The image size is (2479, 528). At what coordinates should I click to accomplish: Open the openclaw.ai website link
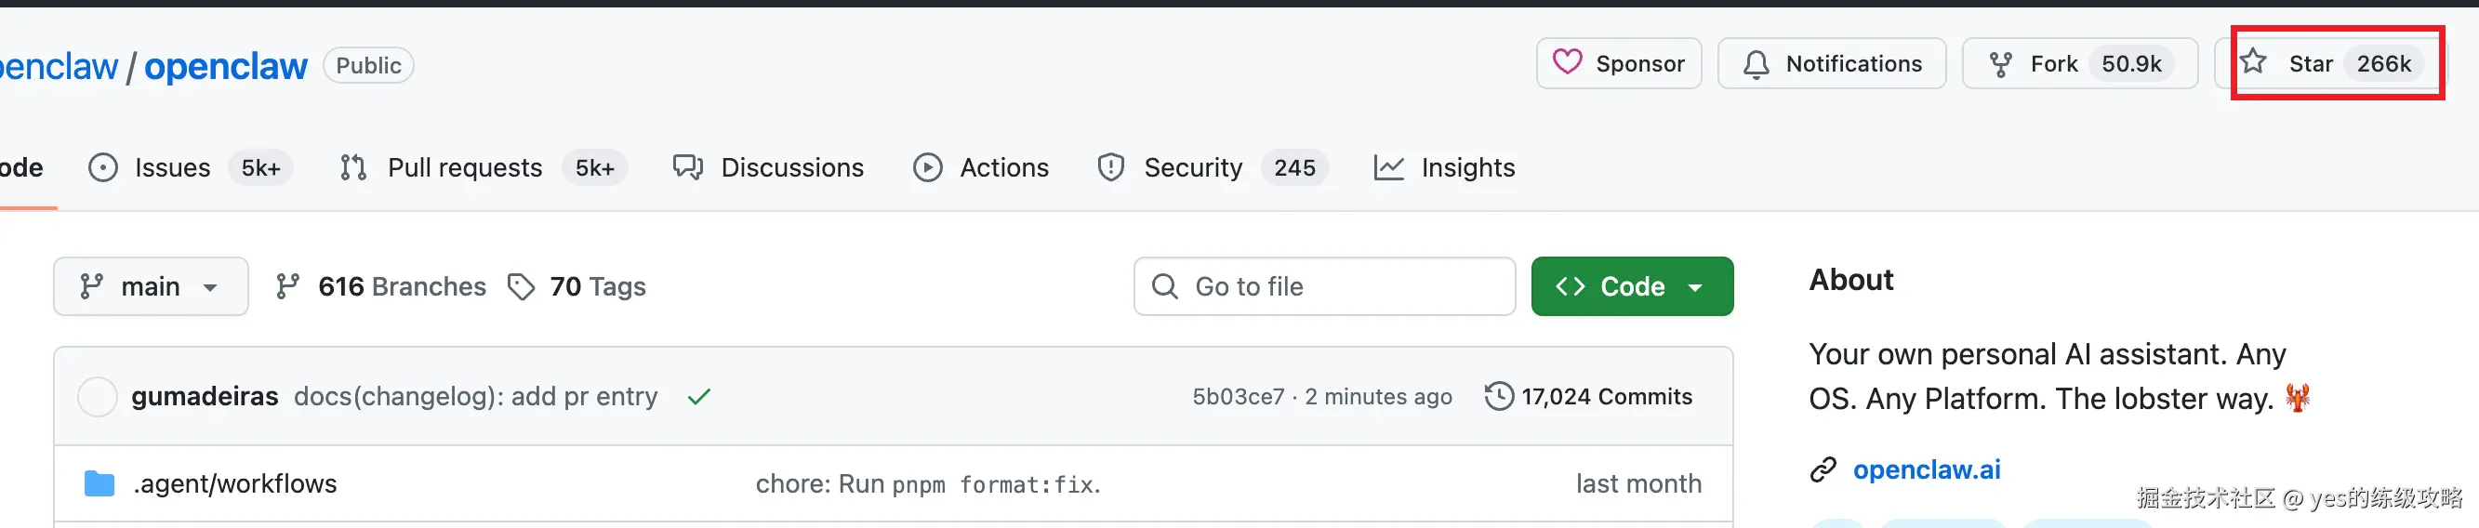(1926, 469)
